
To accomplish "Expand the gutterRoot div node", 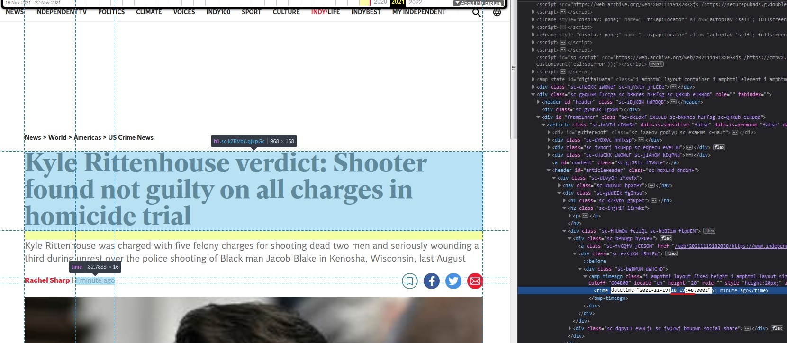I will click(549, 132).
